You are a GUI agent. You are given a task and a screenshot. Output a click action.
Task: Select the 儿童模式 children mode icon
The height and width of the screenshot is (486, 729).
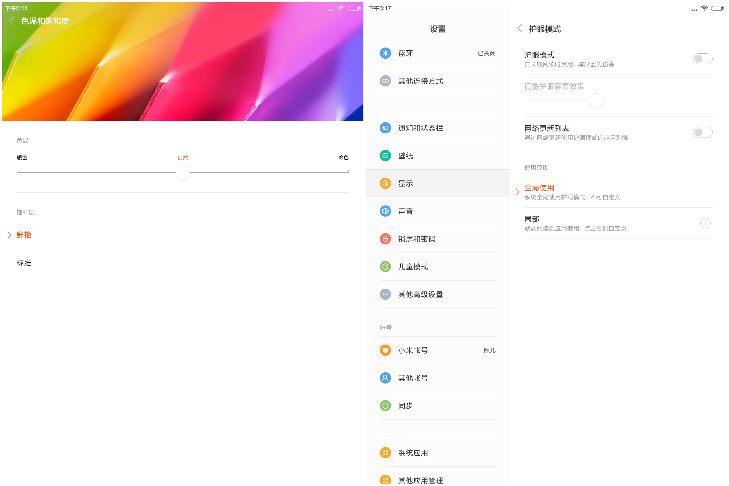point(385,266)
